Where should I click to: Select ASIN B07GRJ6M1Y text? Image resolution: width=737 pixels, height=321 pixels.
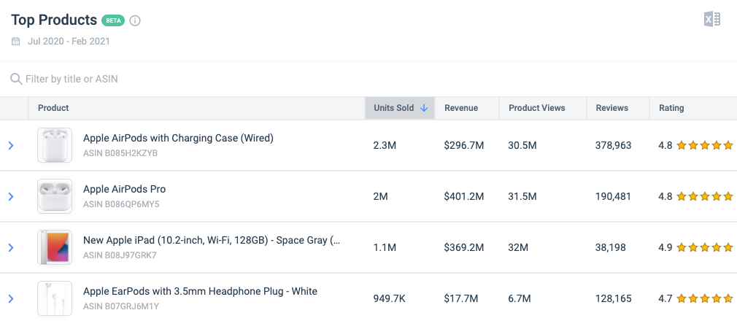coord(121,307)
